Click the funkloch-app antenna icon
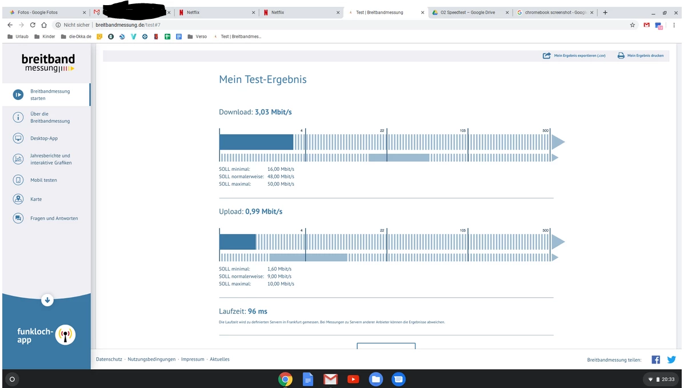Viewport: 684px width, 388px height. (66, 335)
